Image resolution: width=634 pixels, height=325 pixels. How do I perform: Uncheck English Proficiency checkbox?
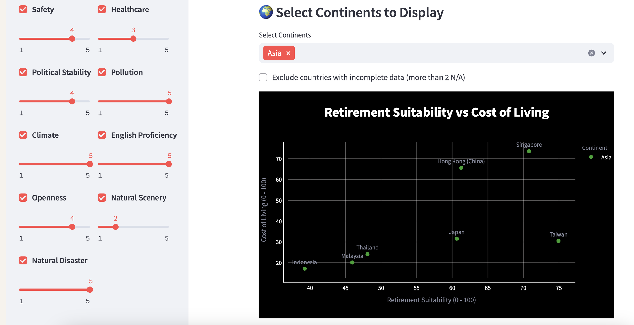coord(102,135)
